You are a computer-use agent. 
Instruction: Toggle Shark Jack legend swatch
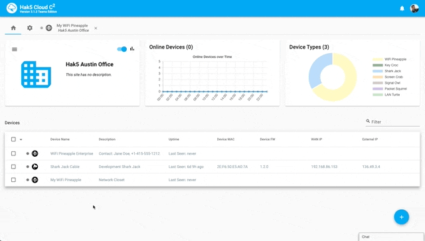point(378,71)
